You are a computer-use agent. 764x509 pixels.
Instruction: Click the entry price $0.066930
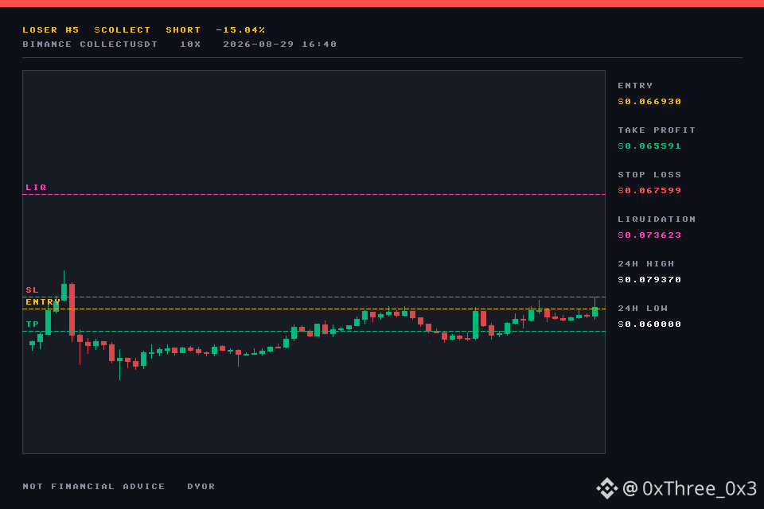(649, 101)
